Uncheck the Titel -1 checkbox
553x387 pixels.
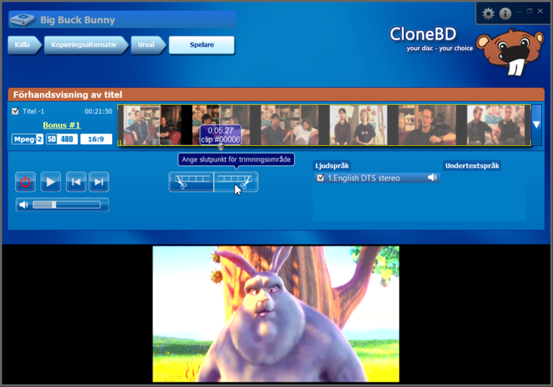(15, 111)
